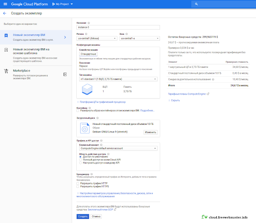Check Разрешить трафик HTTP
This screenshot has width=256, height=223.
tap(78, 184)
